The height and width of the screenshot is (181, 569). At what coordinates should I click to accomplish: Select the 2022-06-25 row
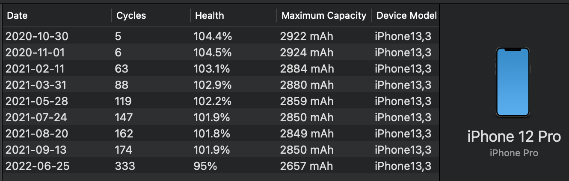click(x=221, y=166)
